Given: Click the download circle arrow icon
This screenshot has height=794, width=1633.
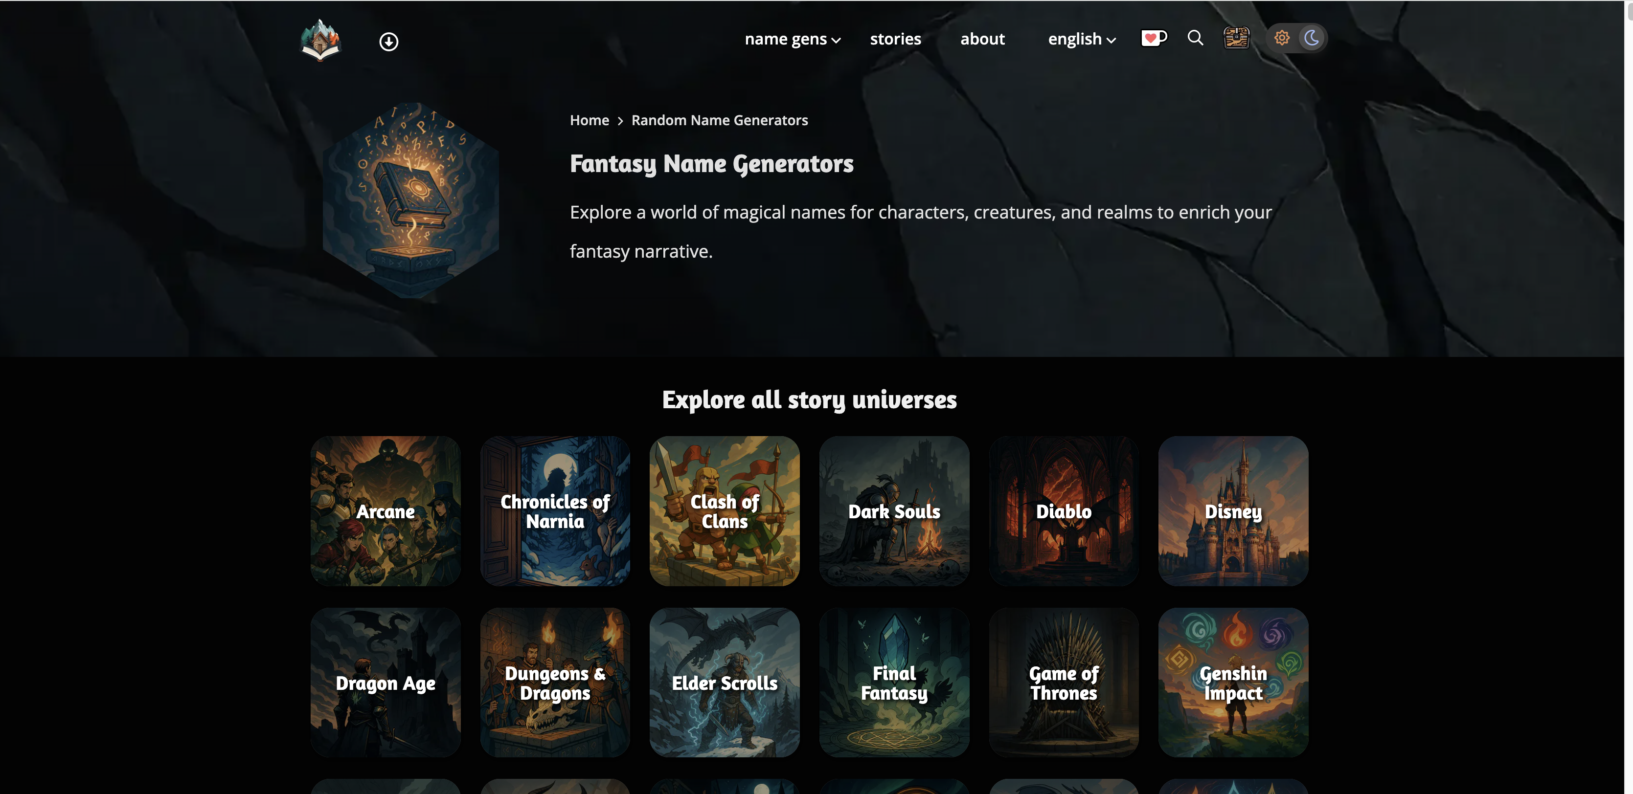Looking at the screenshot, I should coord(388,42).
